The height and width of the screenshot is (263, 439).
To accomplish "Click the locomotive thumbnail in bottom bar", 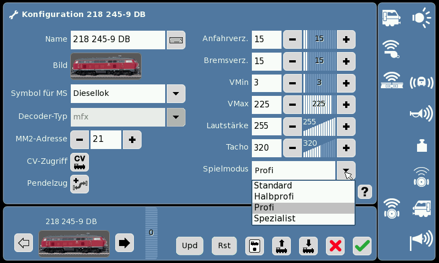I will 74,243.
